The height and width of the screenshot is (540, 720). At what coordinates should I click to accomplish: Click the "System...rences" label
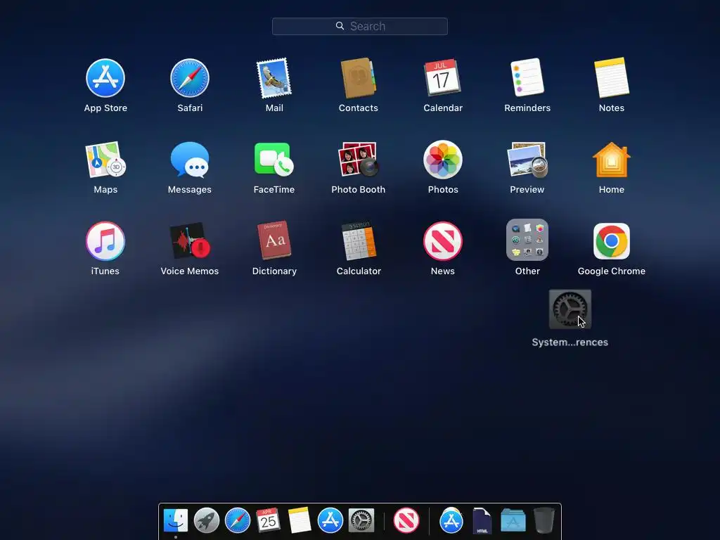570,342
